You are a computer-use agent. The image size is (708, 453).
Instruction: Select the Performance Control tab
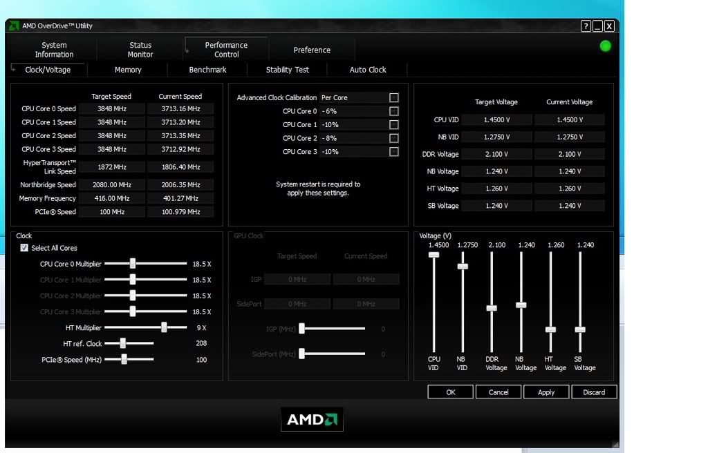[226, 50]
